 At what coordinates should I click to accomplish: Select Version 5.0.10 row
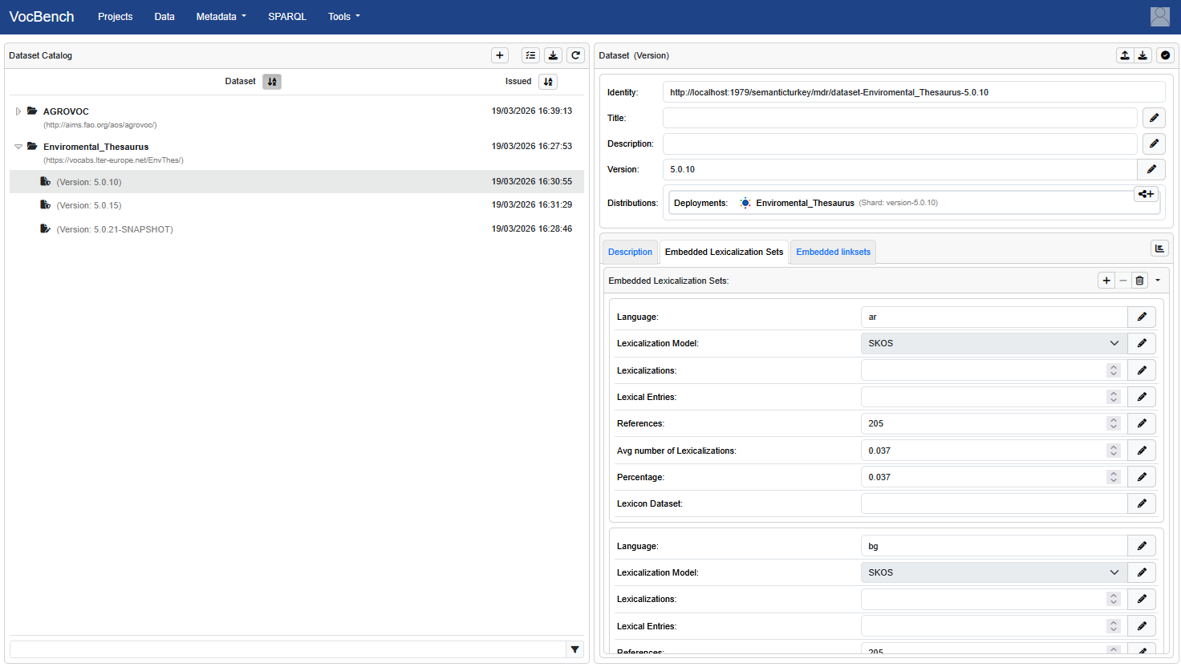pos(297,182)
